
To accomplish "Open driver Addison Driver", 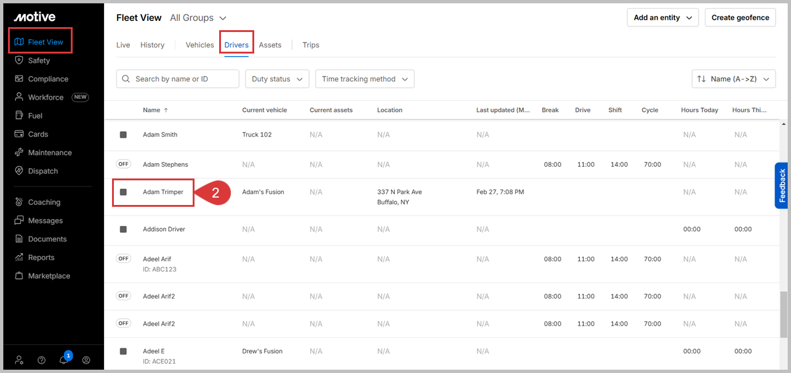I will (164, 229).
